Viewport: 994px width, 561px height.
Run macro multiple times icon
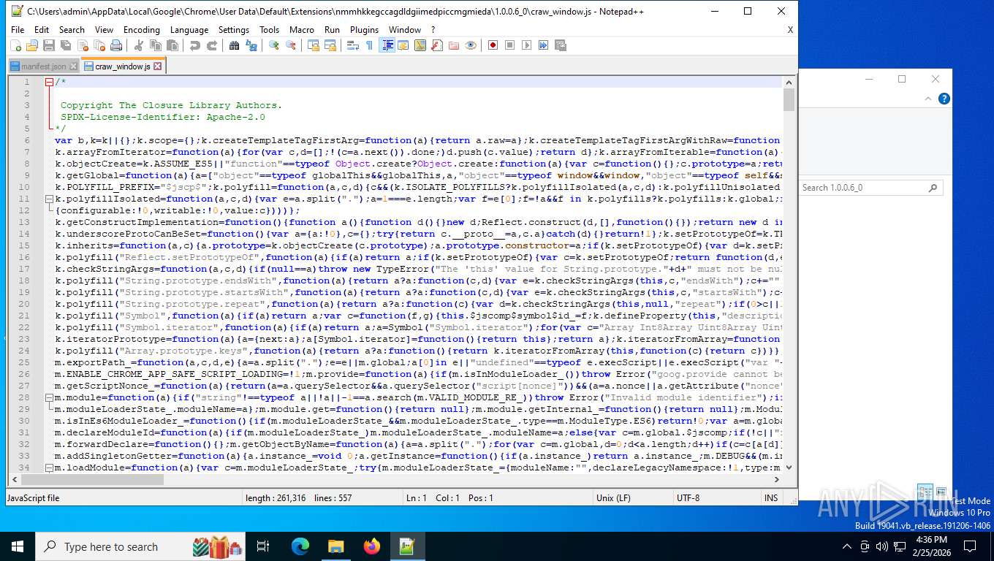[544, 45]
